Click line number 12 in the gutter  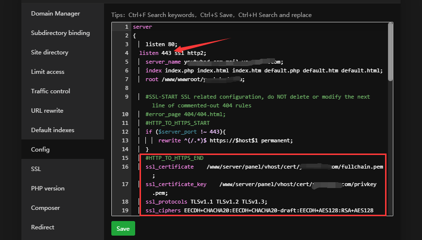pos(125,132)
